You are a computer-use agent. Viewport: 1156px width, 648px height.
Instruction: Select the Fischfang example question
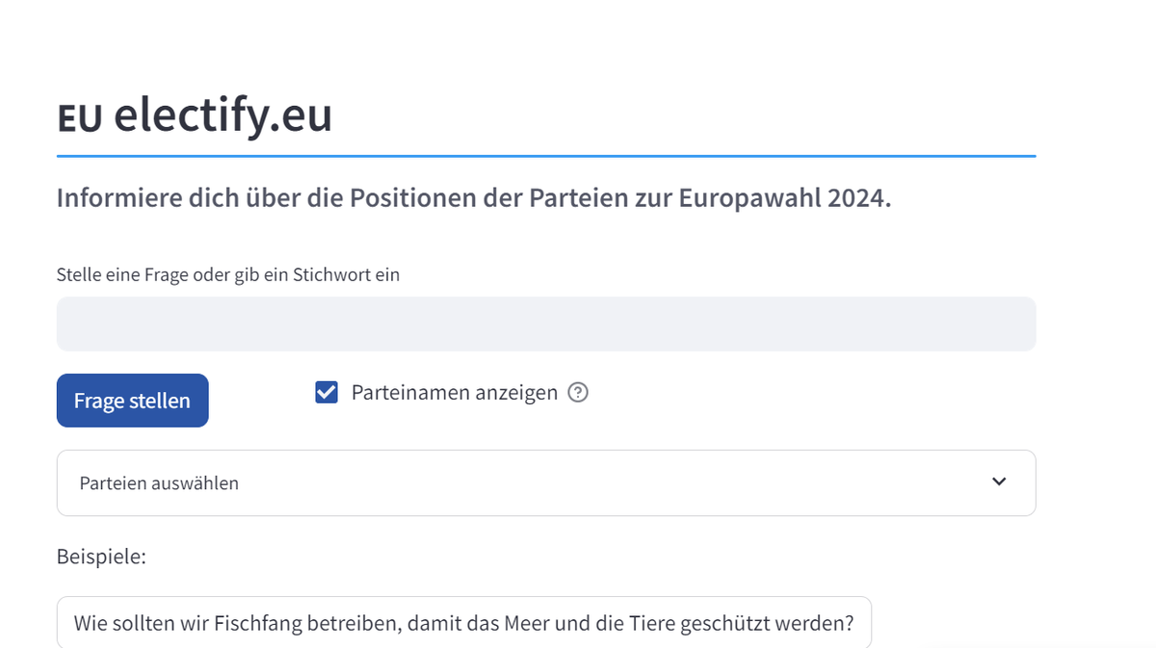click(x=464, y=623)
